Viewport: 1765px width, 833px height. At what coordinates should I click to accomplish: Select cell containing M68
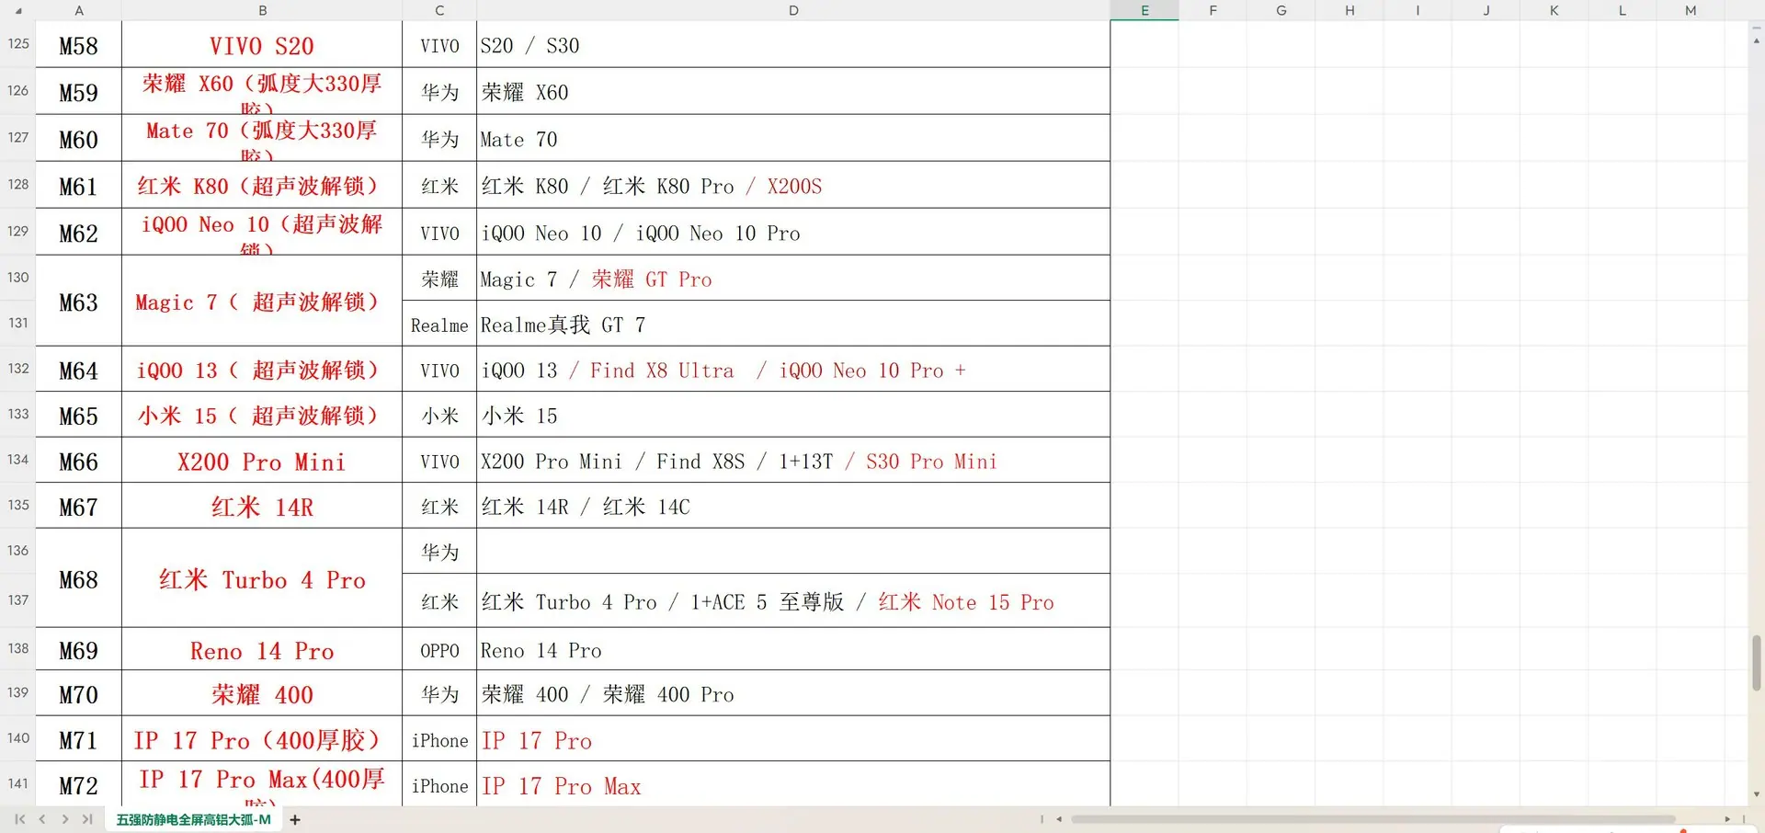[x=79, y=578]
